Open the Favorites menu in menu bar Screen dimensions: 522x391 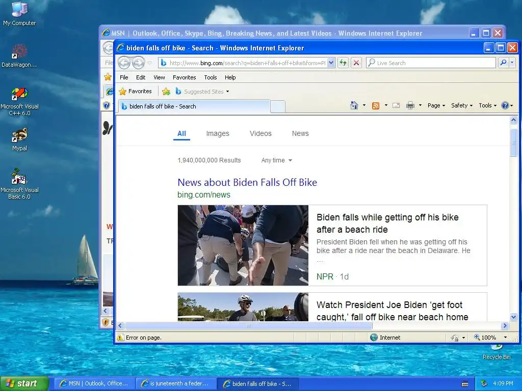[184, 77]
